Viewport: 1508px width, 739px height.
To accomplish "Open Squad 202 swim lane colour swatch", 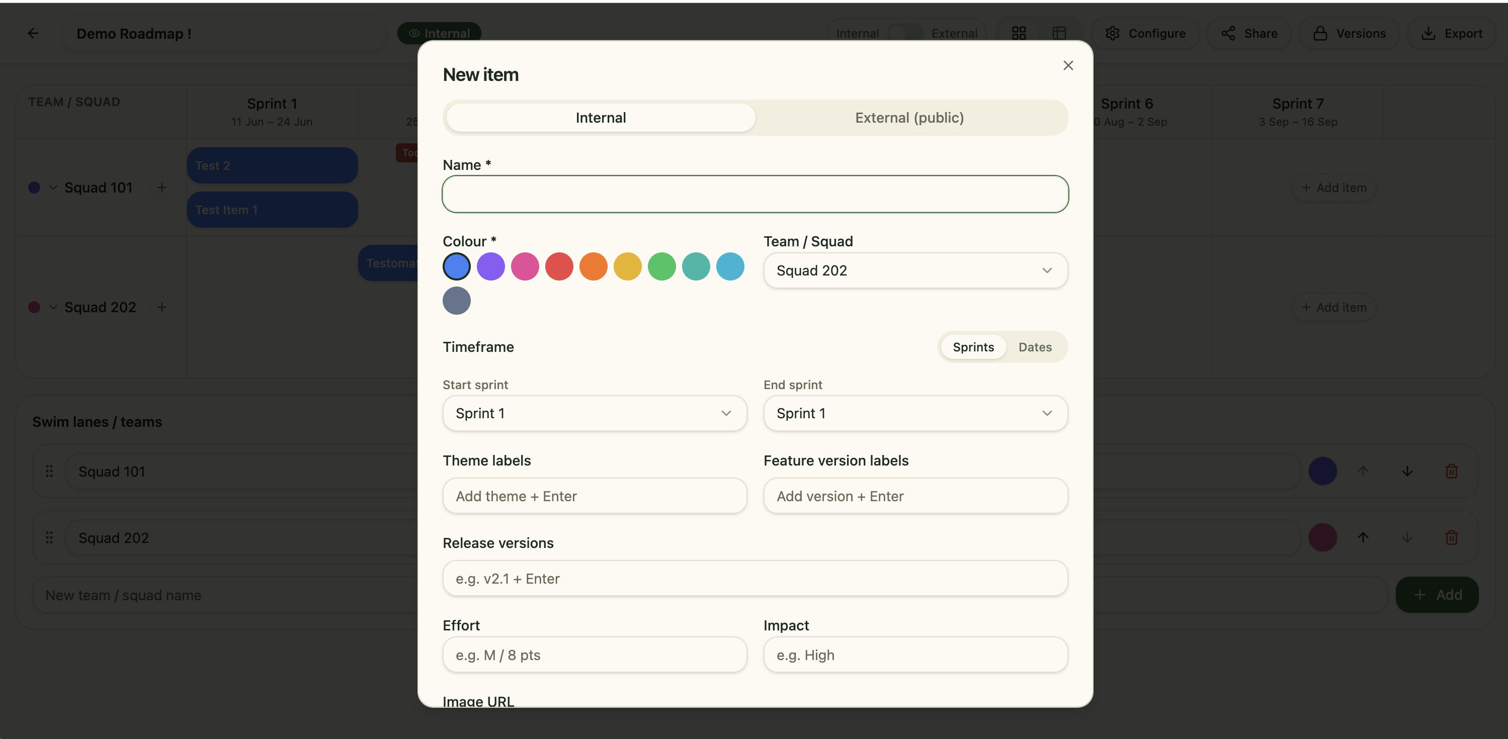I will pos(1323,537).
